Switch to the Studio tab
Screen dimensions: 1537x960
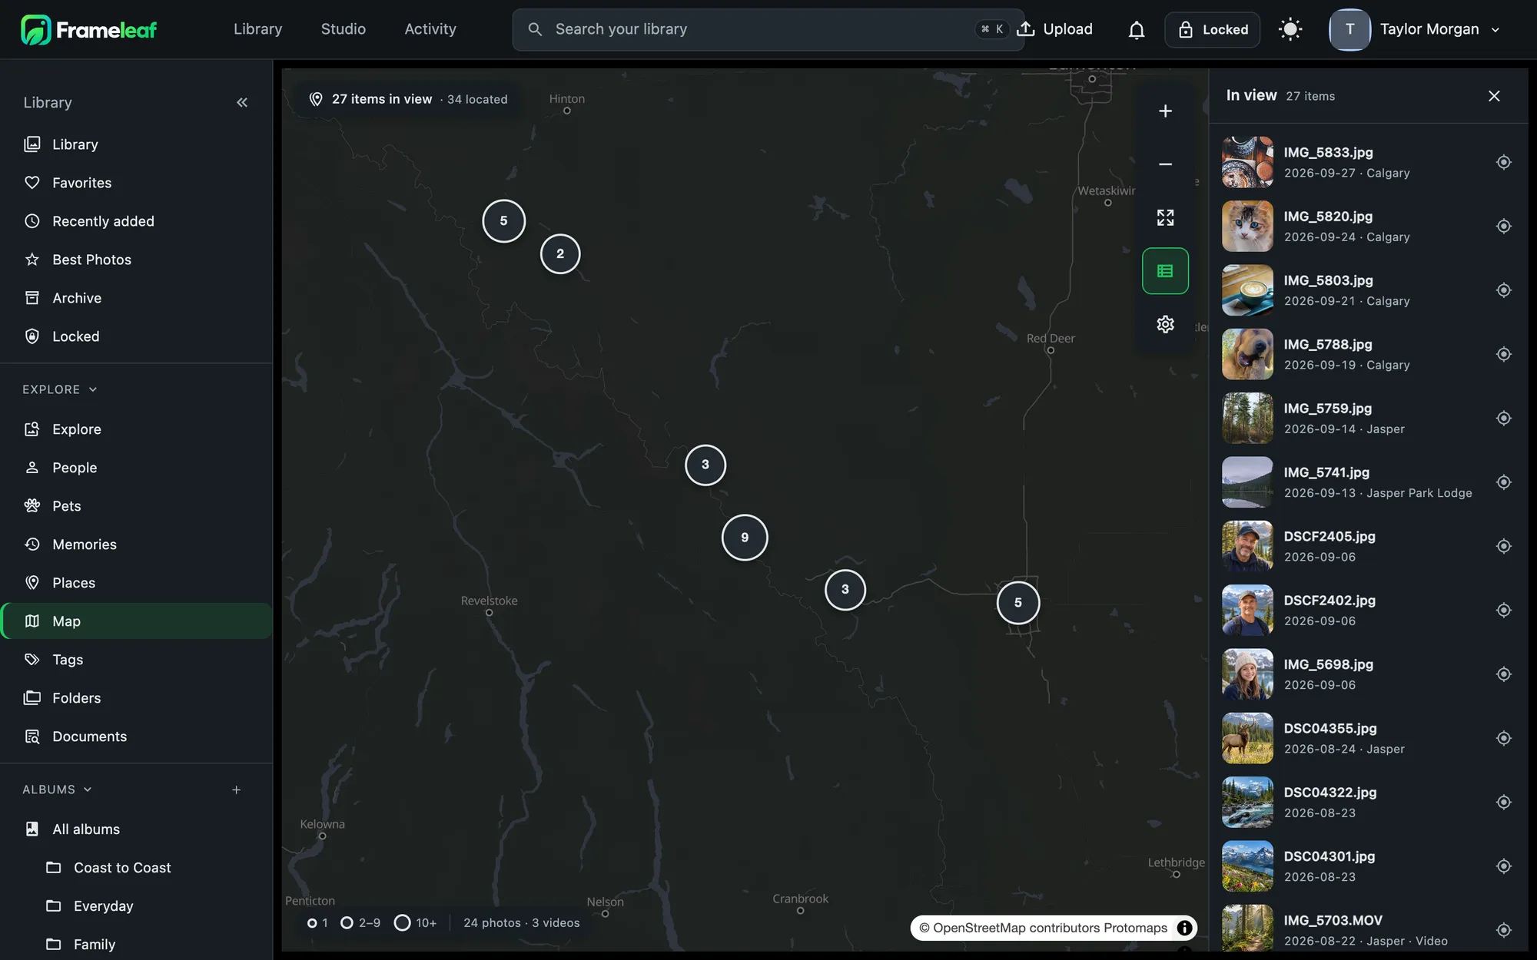click(x=343, y=29)
